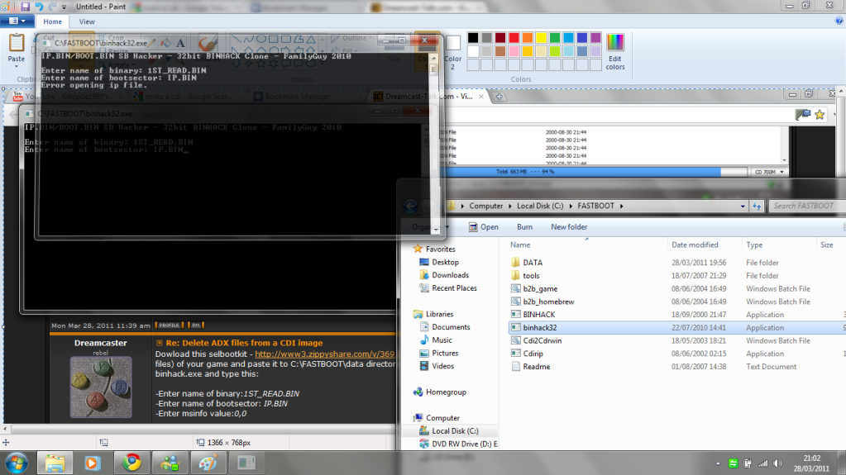
Task: Open the Videos library
Action: click(x=442, y=366)
